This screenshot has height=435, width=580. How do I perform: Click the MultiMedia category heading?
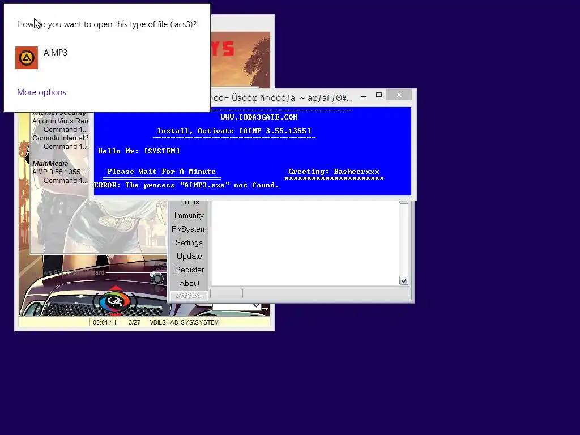50,164
